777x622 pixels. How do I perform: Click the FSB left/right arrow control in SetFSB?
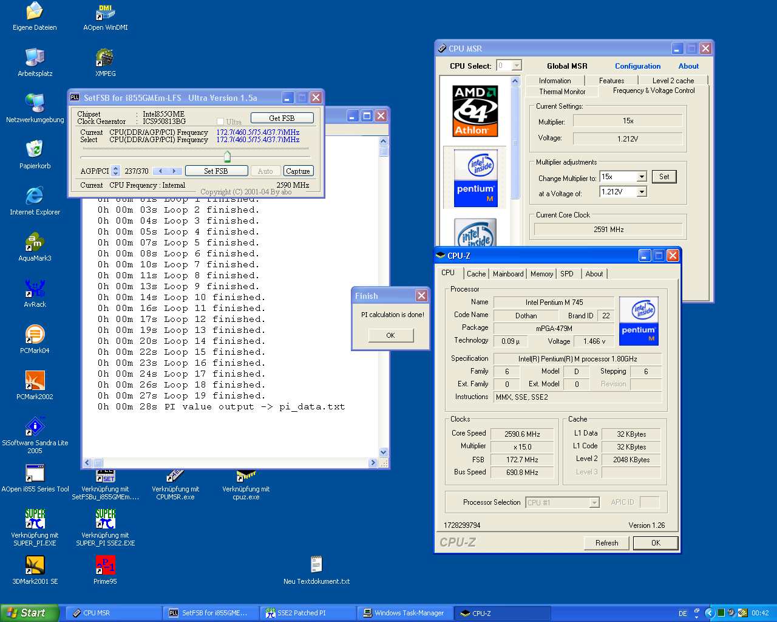point(167,171)
